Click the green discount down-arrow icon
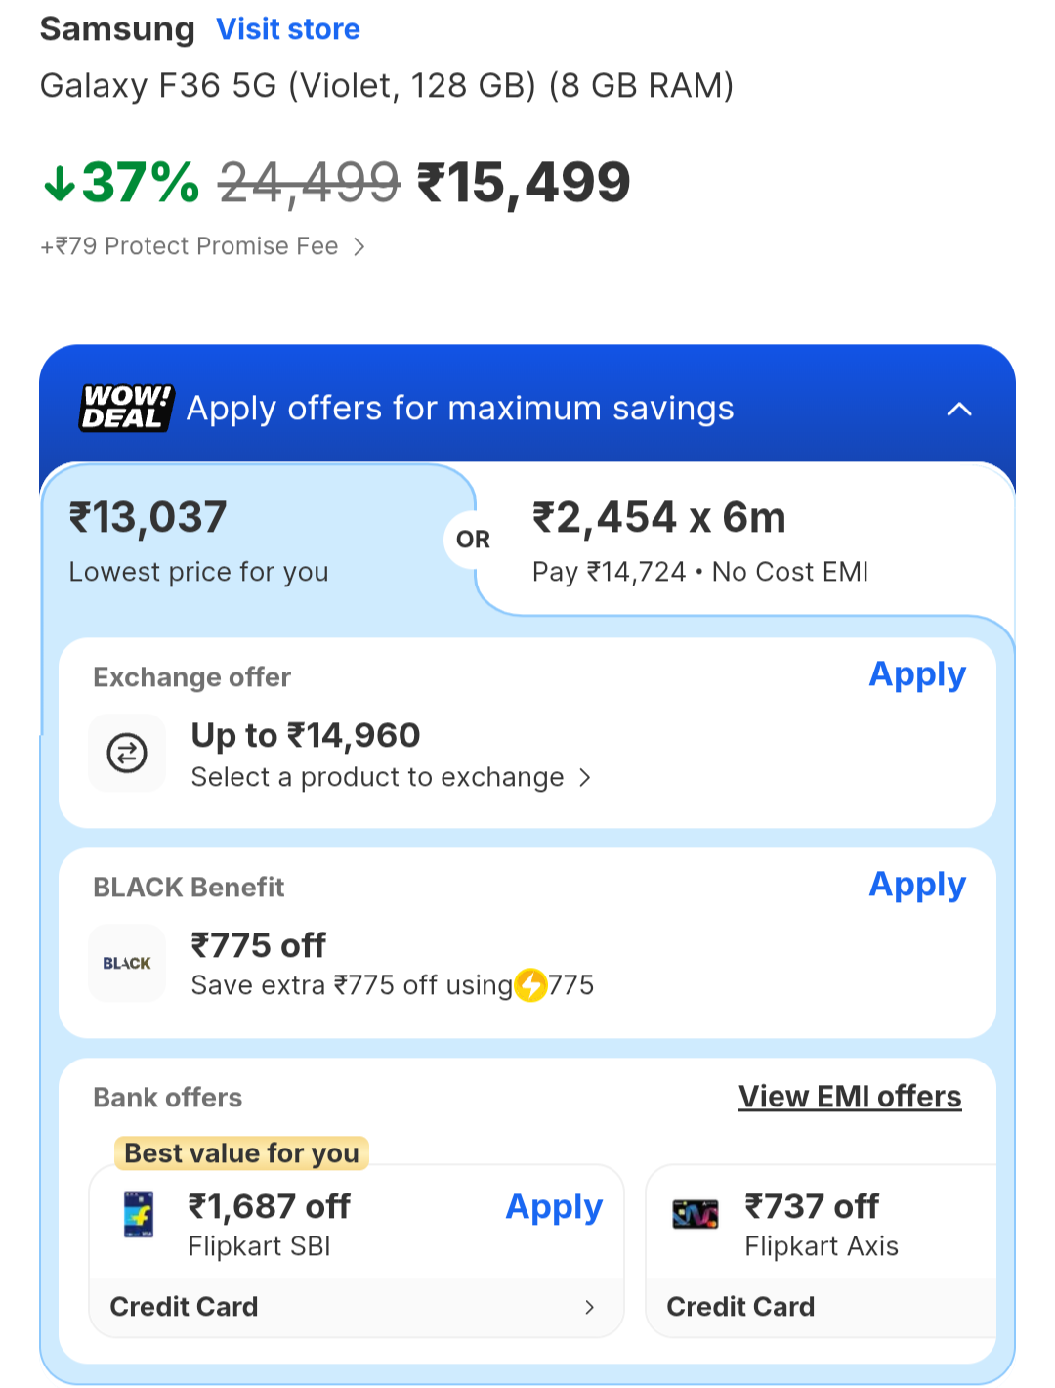 pos(60,183)
